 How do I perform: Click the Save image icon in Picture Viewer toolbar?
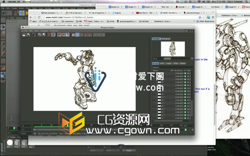point(28,35)
